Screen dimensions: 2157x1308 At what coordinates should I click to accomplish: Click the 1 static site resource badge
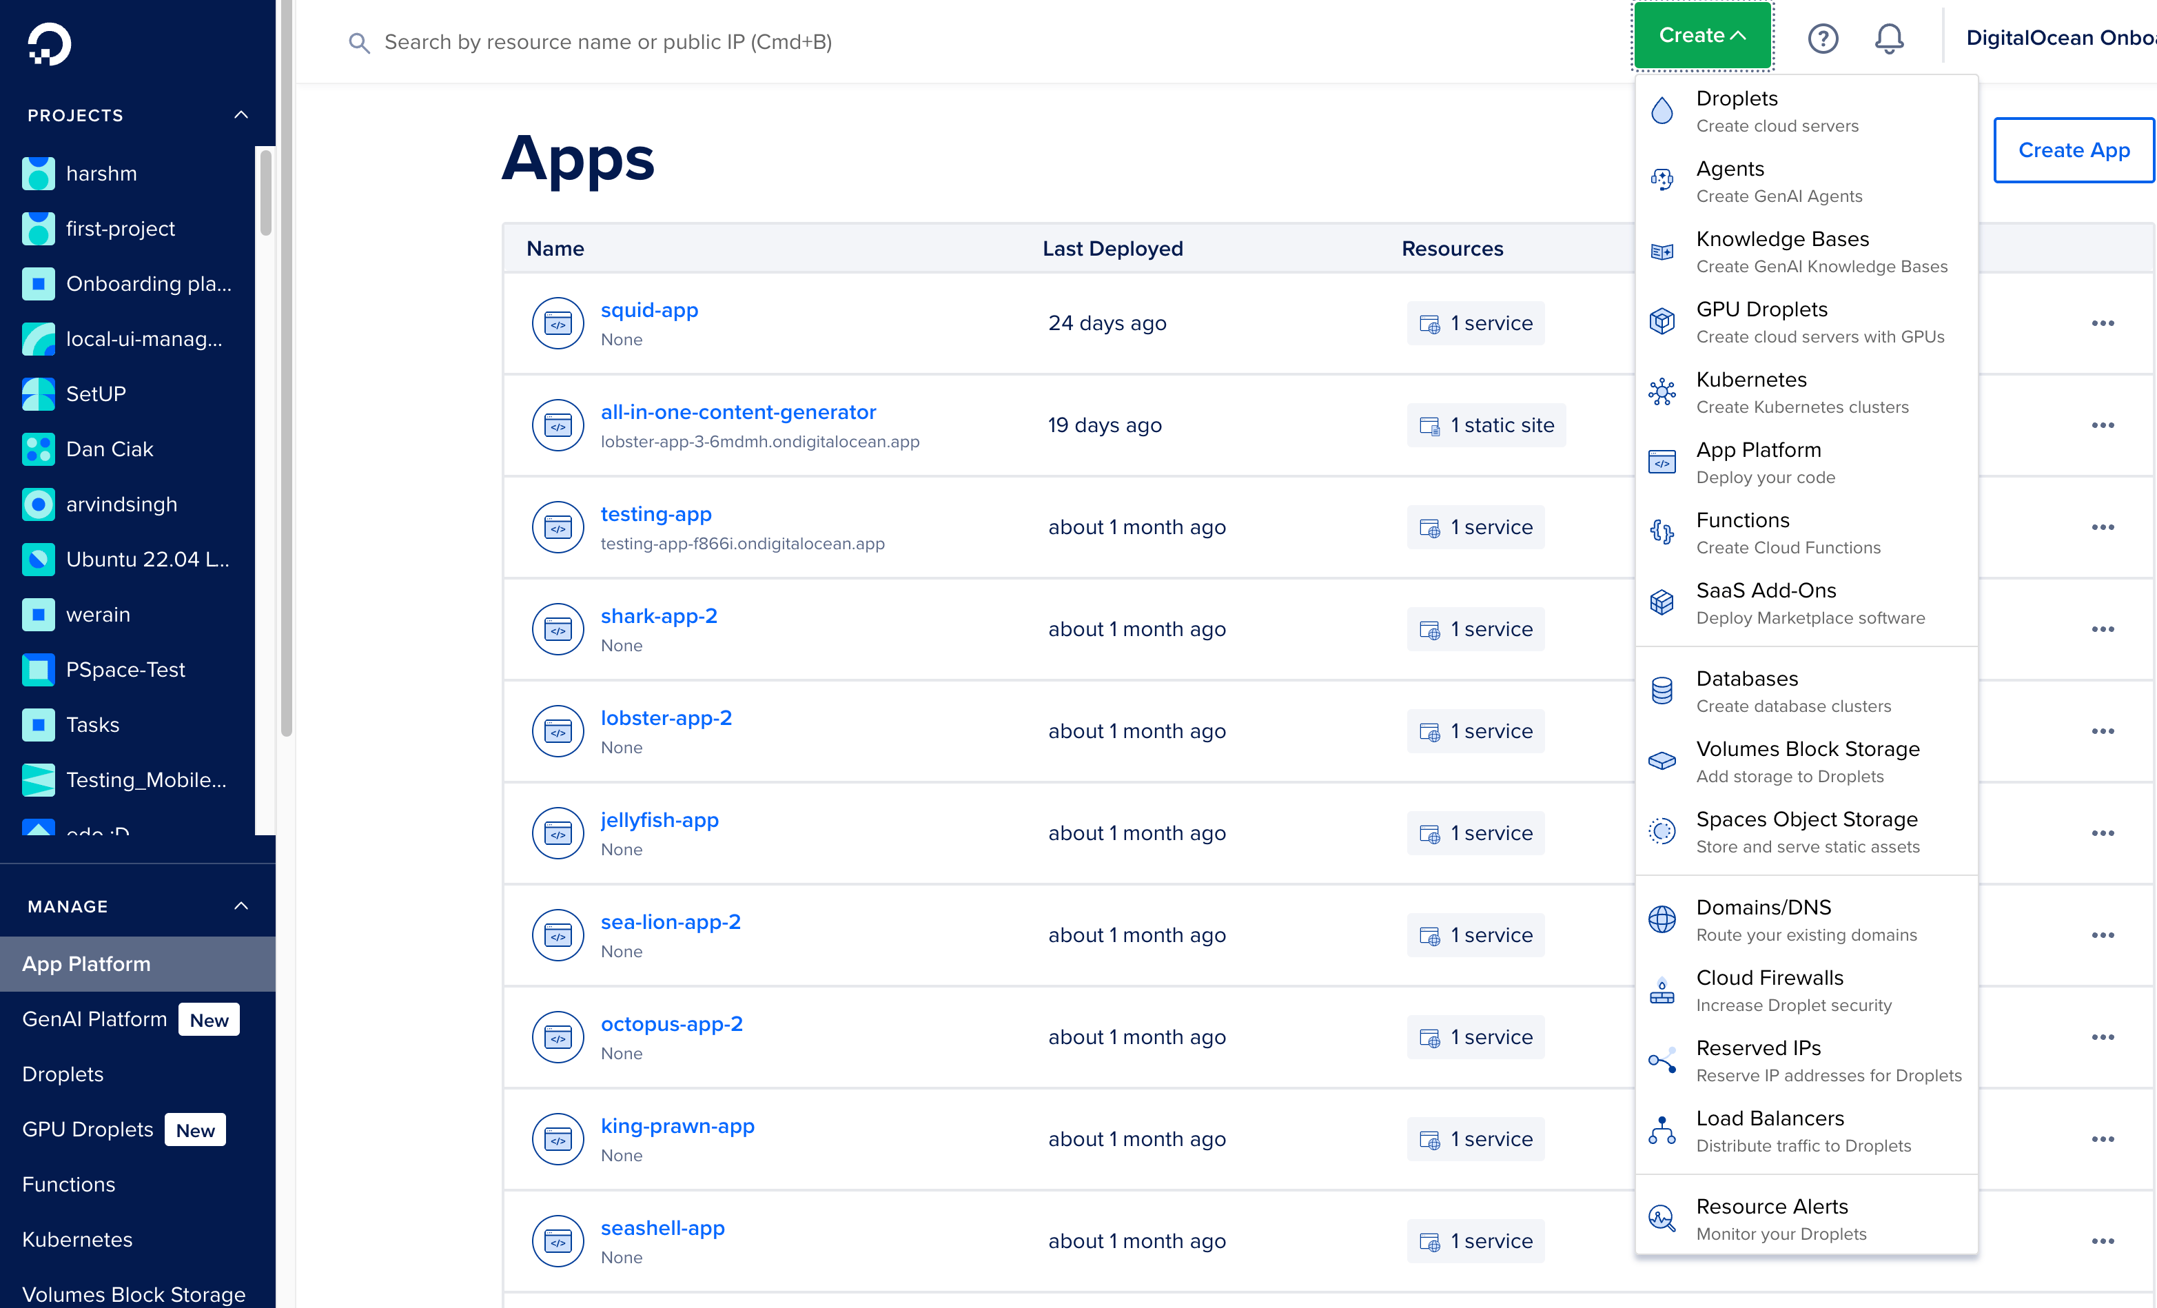click(x=1486, y=425)
